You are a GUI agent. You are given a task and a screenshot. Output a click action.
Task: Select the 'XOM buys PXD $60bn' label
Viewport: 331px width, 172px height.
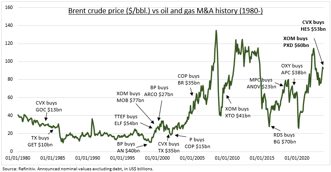click(x=296, y=42)
